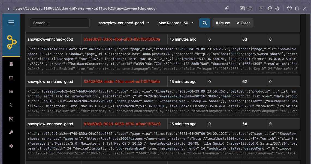Click '15 minutes ago' in 816a69d8 row
311x164 pixels.
(183, 124)
